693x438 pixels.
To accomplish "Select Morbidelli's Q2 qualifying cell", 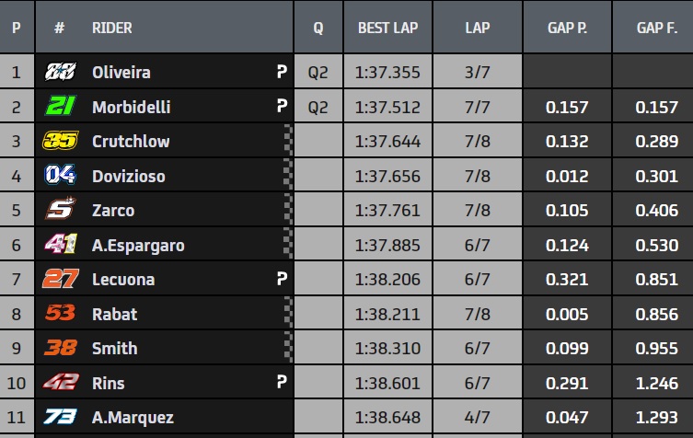I will [318, 107].
